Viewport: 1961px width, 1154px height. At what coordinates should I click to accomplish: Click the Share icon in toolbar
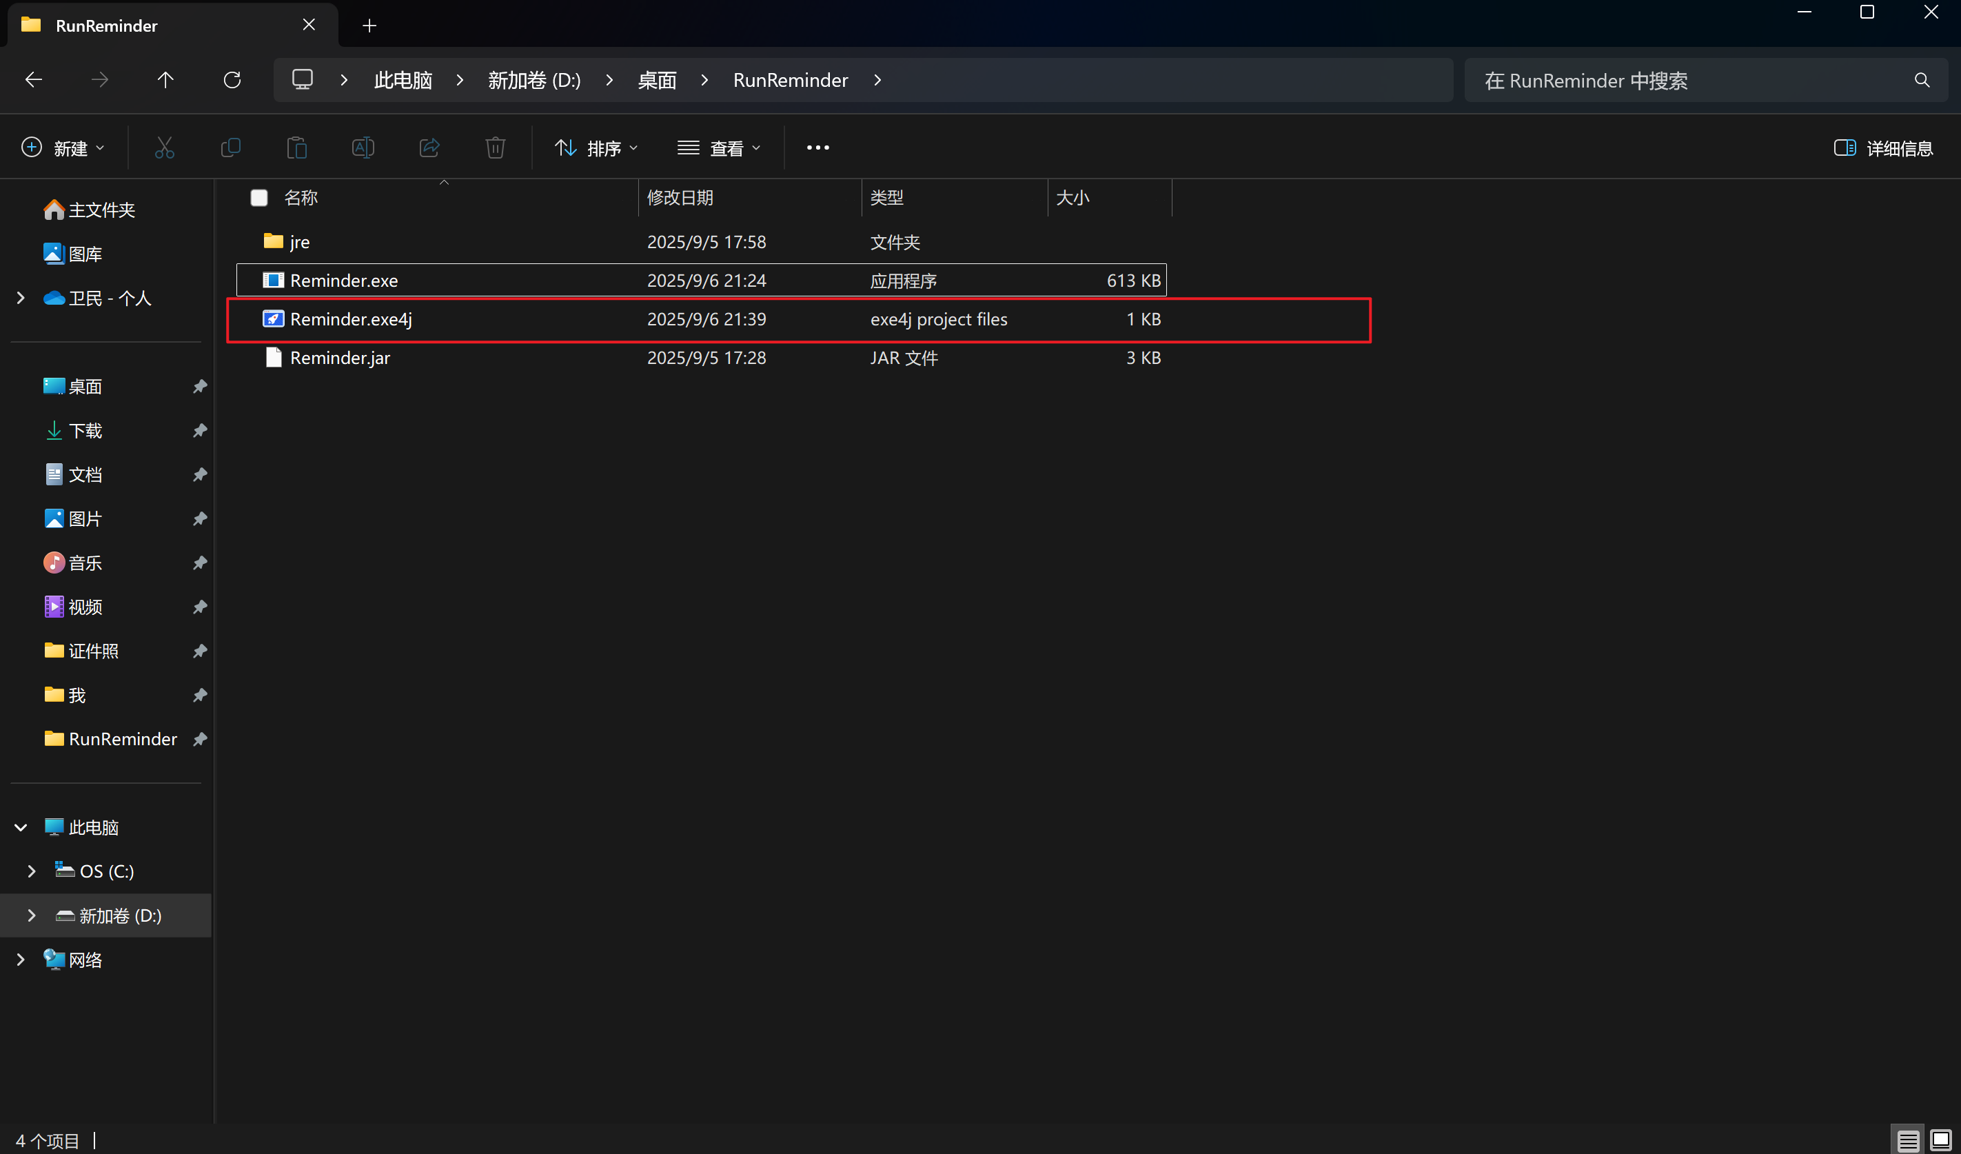429,148
